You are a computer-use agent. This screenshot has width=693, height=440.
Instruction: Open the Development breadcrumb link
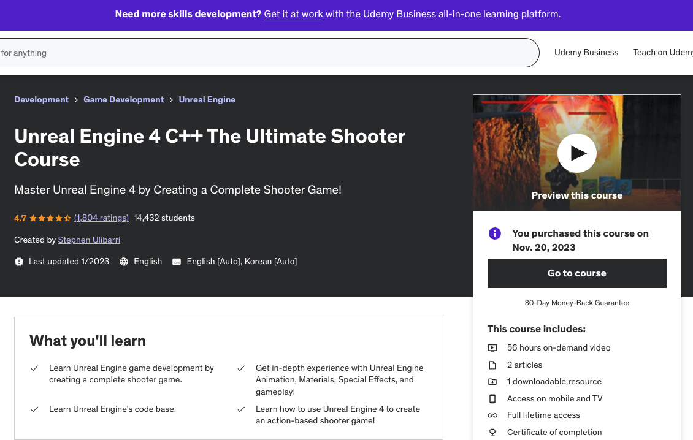click(42, 99)
